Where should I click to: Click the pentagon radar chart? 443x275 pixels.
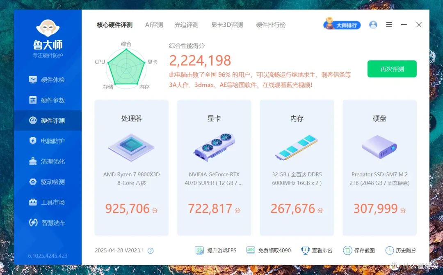click(x=126, y=68)
